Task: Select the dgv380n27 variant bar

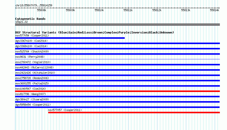Action: point(117,102)
